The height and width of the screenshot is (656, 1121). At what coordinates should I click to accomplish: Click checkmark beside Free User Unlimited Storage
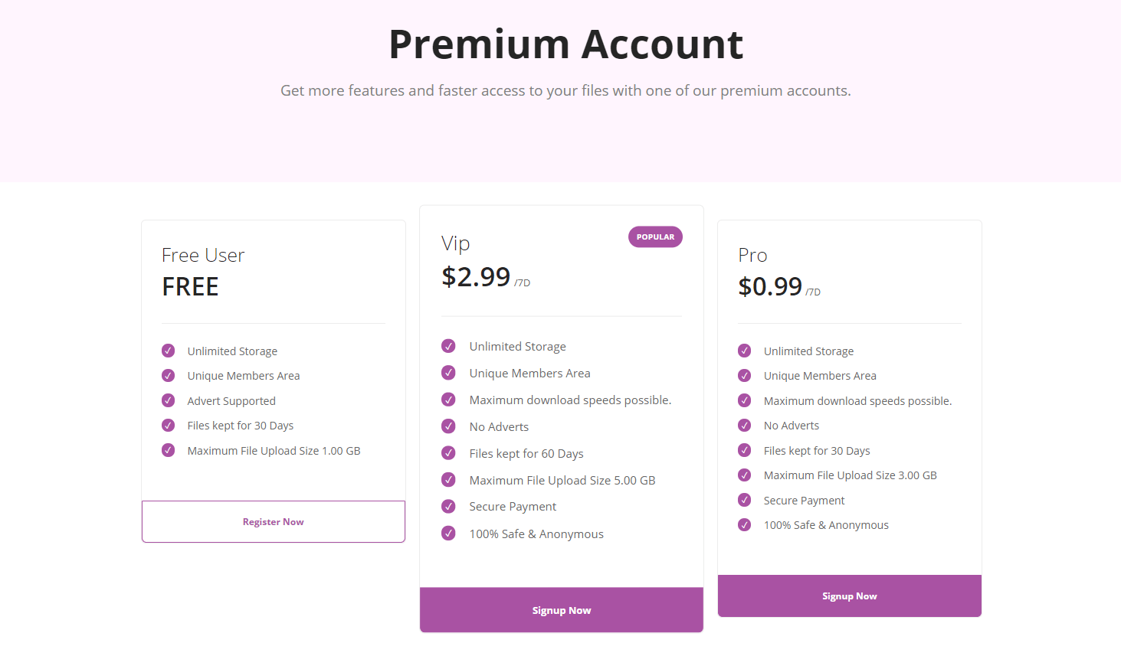pos(169,351)
